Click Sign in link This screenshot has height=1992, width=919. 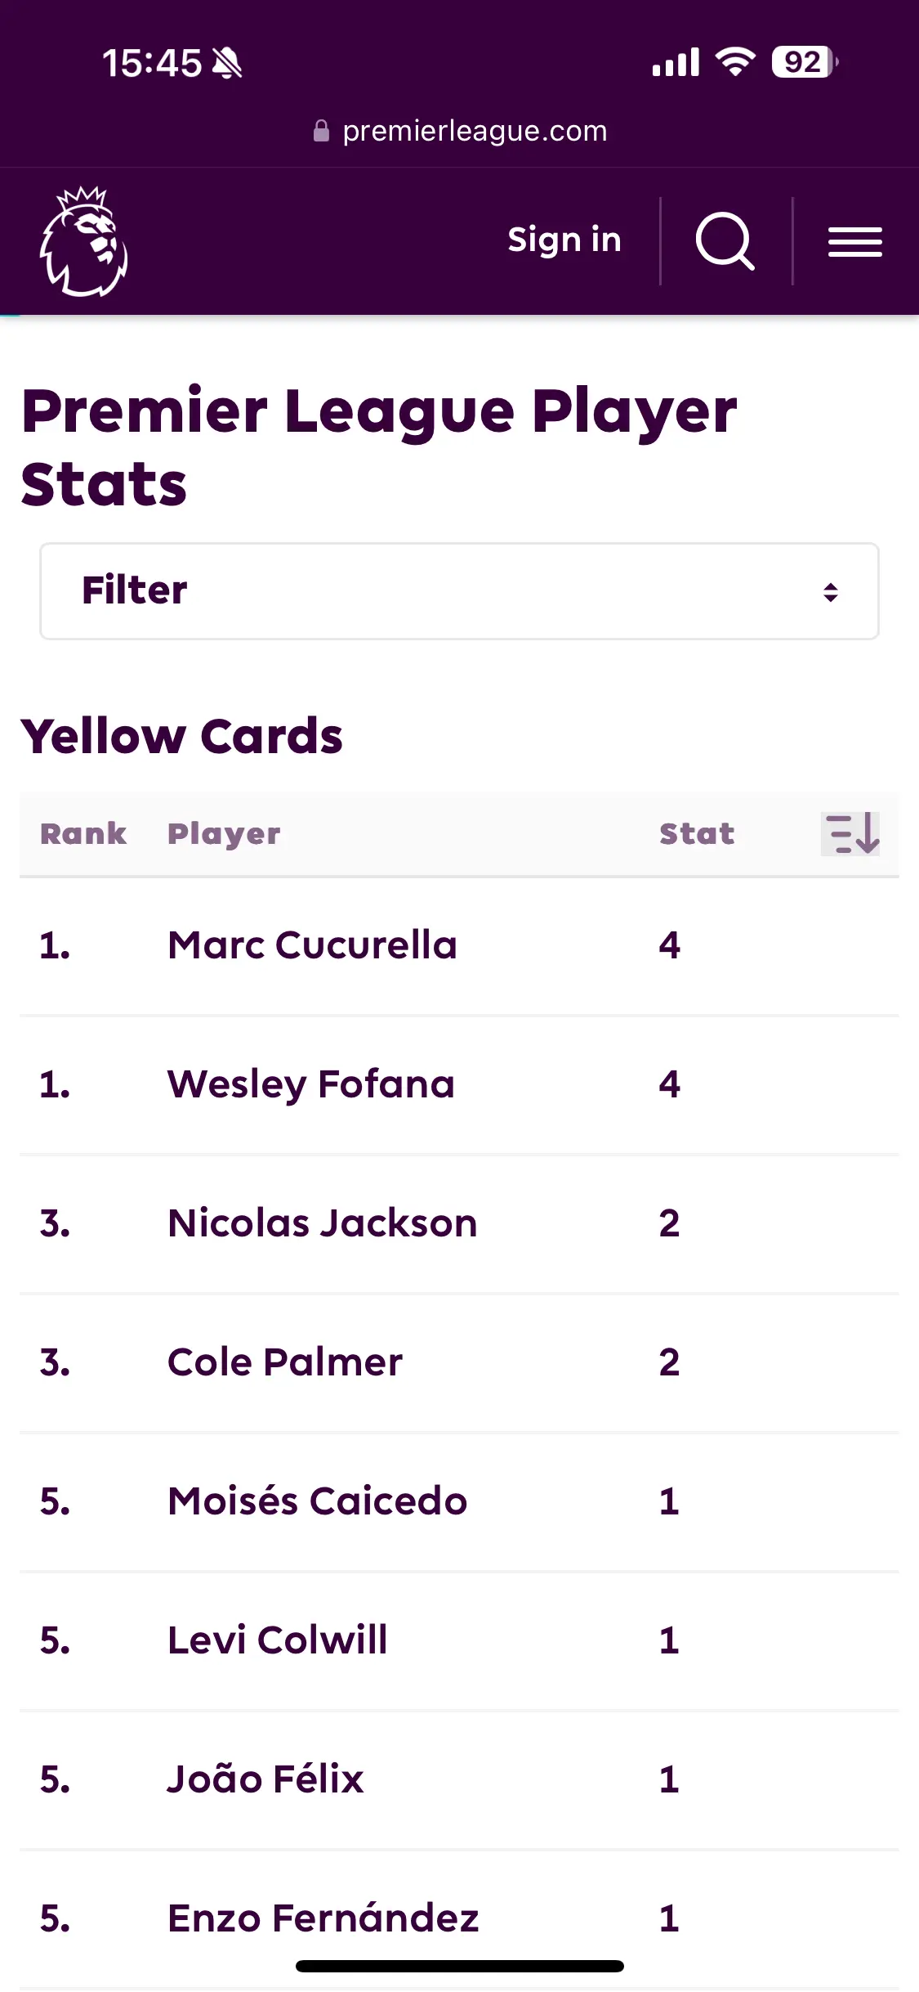pyautogui.click(x=564, y=240)
